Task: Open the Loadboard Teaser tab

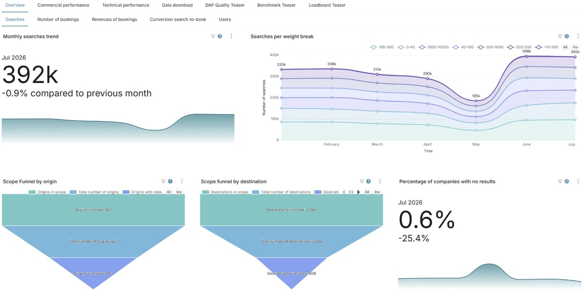Action: tap(327, 5)
